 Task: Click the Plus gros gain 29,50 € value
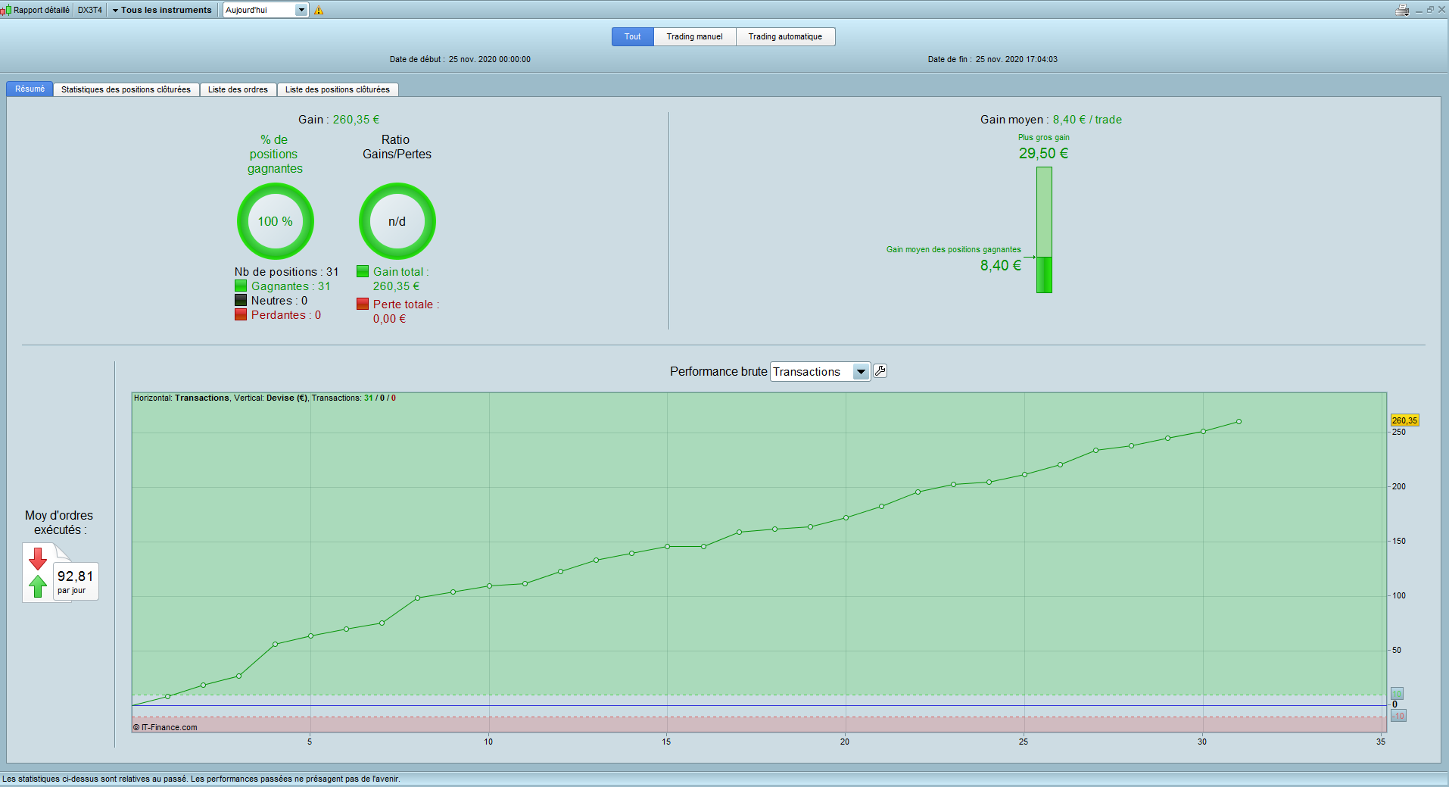[x=1043, y=154]
